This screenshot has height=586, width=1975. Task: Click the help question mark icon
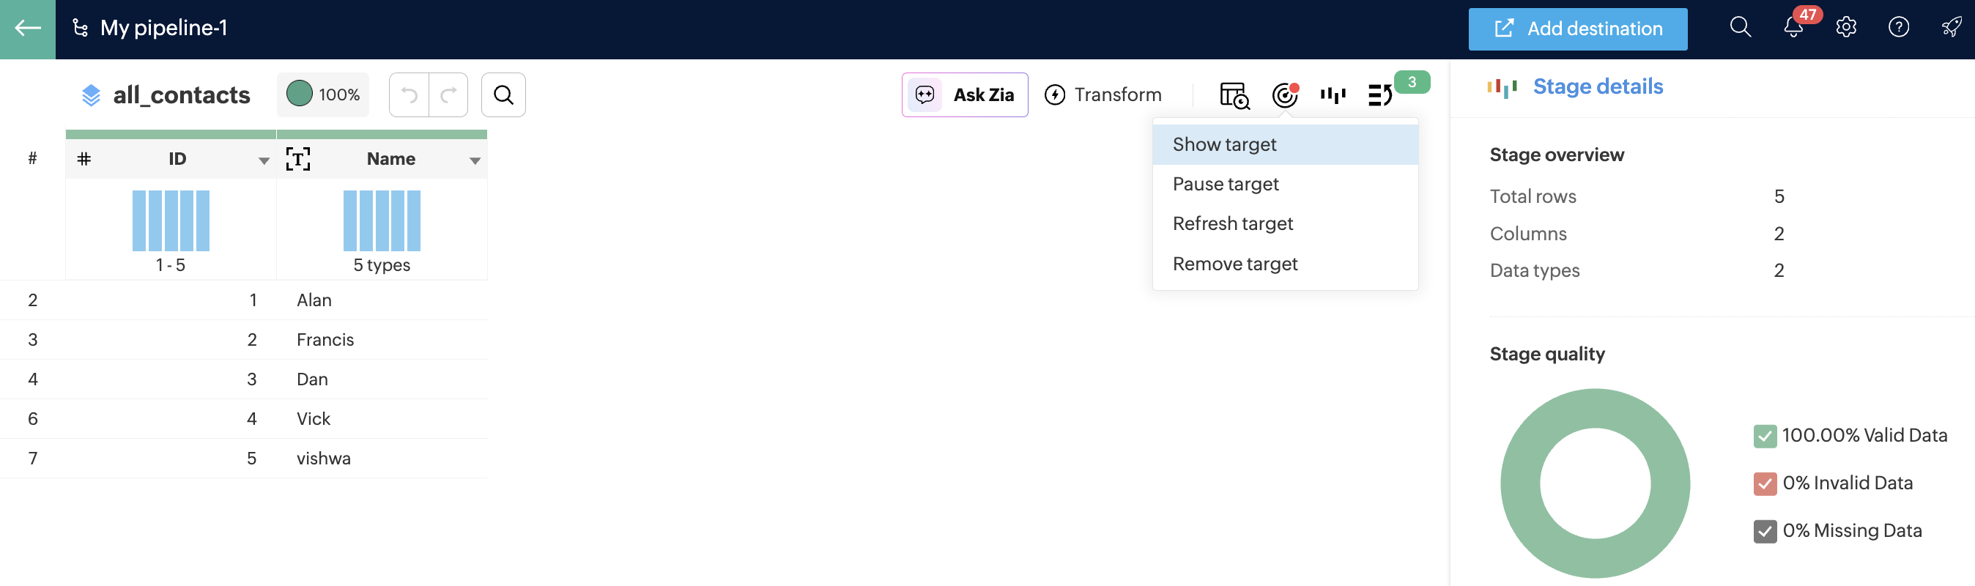(x=1898, y=28)
